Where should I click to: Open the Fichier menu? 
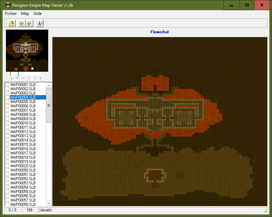pos(11,14)
